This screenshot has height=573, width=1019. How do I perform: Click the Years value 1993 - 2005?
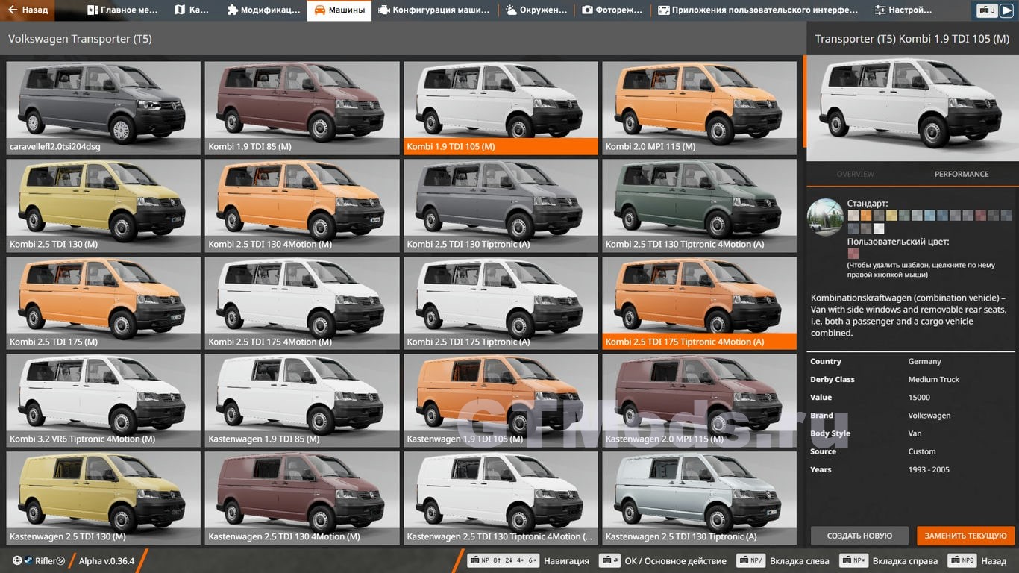pyautogui.click(x=929, y=469)
